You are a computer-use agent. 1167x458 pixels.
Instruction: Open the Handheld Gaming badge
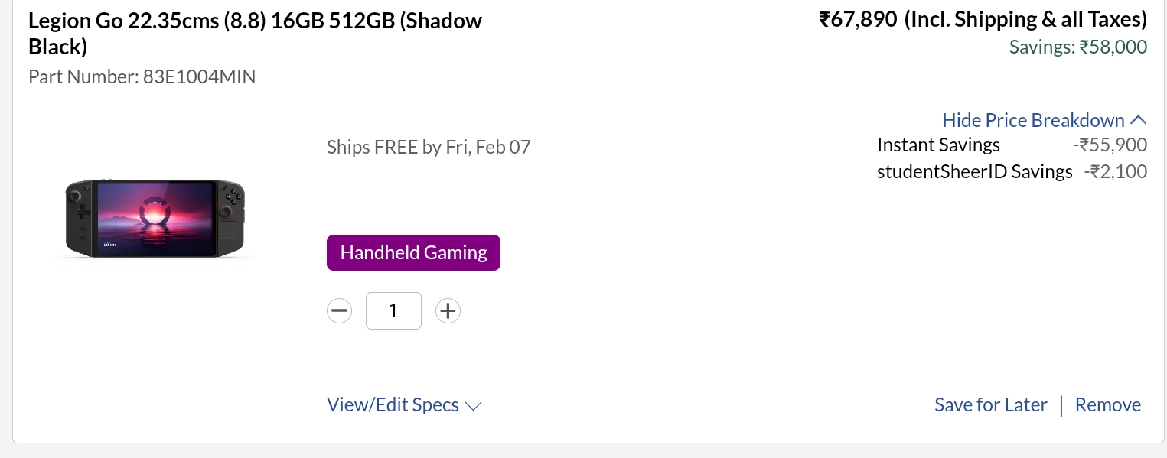click(x=413, y=252)
